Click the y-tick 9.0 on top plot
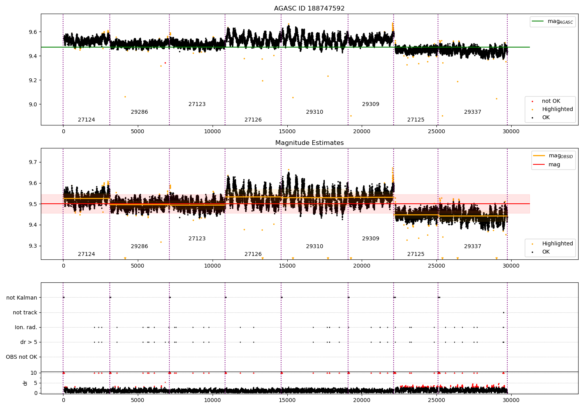The width and height of the screenshot is (584, 409). tap(33, 104)
